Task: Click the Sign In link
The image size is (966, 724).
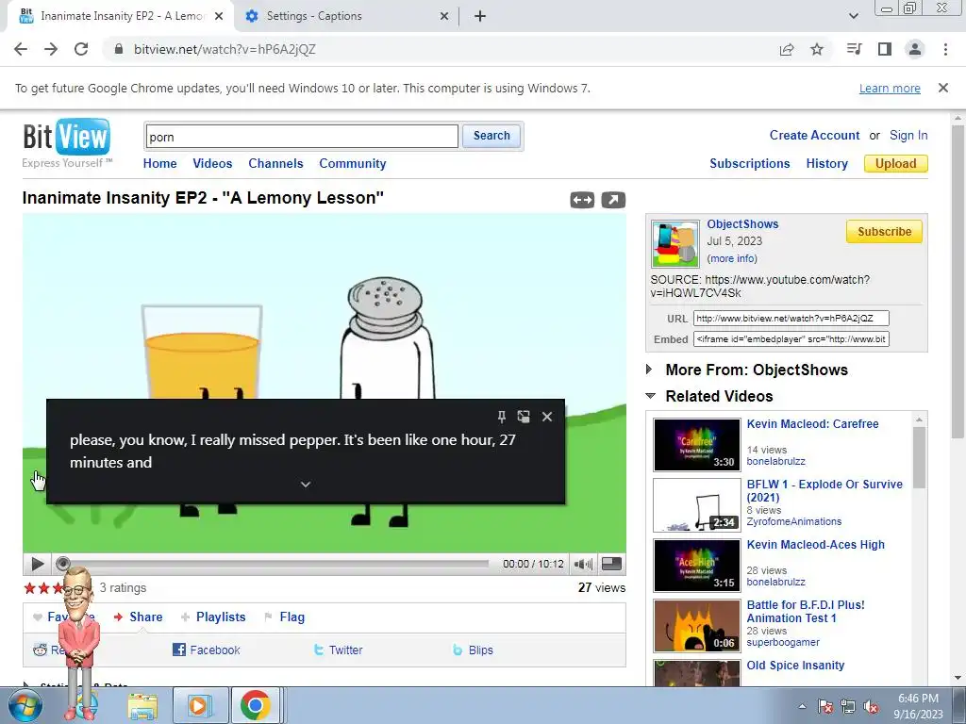Action: point(908,136)
